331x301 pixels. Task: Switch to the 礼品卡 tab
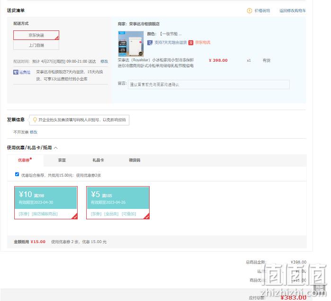coord(98,160)
